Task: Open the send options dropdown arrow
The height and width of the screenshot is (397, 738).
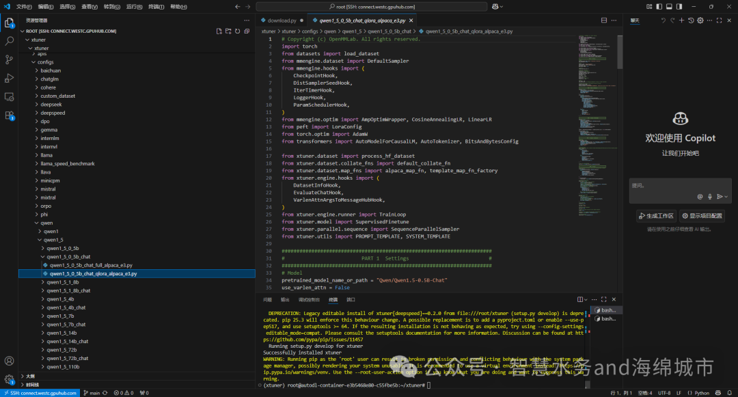Action: pos(726,197)
